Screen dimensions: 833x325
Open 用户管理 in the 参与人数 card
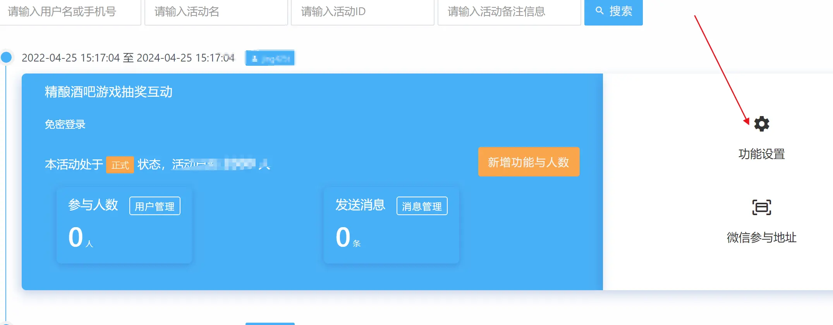155,206
